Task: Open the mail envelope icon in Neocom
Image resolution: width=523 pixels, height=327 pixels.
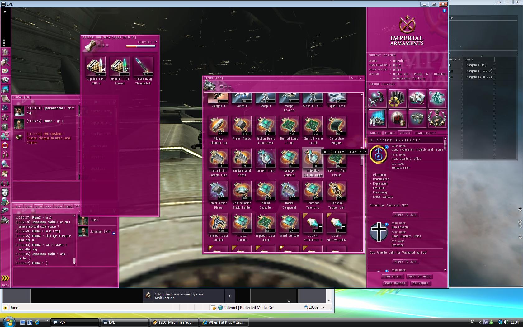Action: point(5,71)
